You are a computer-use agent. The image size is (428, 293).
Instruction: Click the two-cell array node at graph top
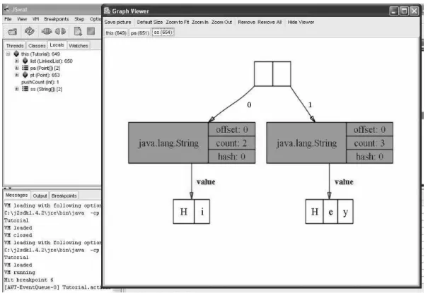[x=272, y=74]
